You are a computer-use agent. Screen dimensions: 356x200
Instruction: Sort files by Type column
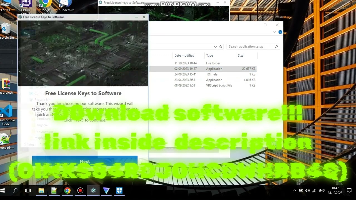click(220, 56)
